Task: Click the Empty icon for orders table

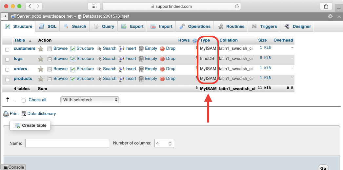Action: (x=141, y=69)
